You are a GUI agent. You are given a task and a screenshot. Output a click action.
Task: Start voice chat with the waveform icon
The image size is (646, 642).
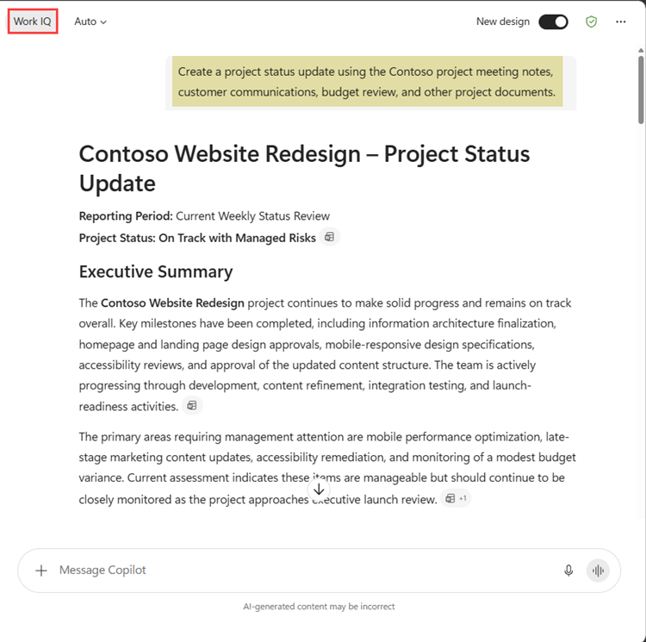click(598, 570)
